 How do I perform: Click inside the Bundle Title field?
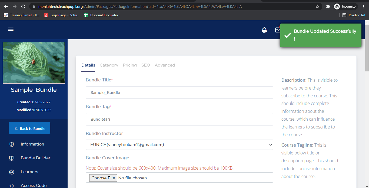click(179, 93)
